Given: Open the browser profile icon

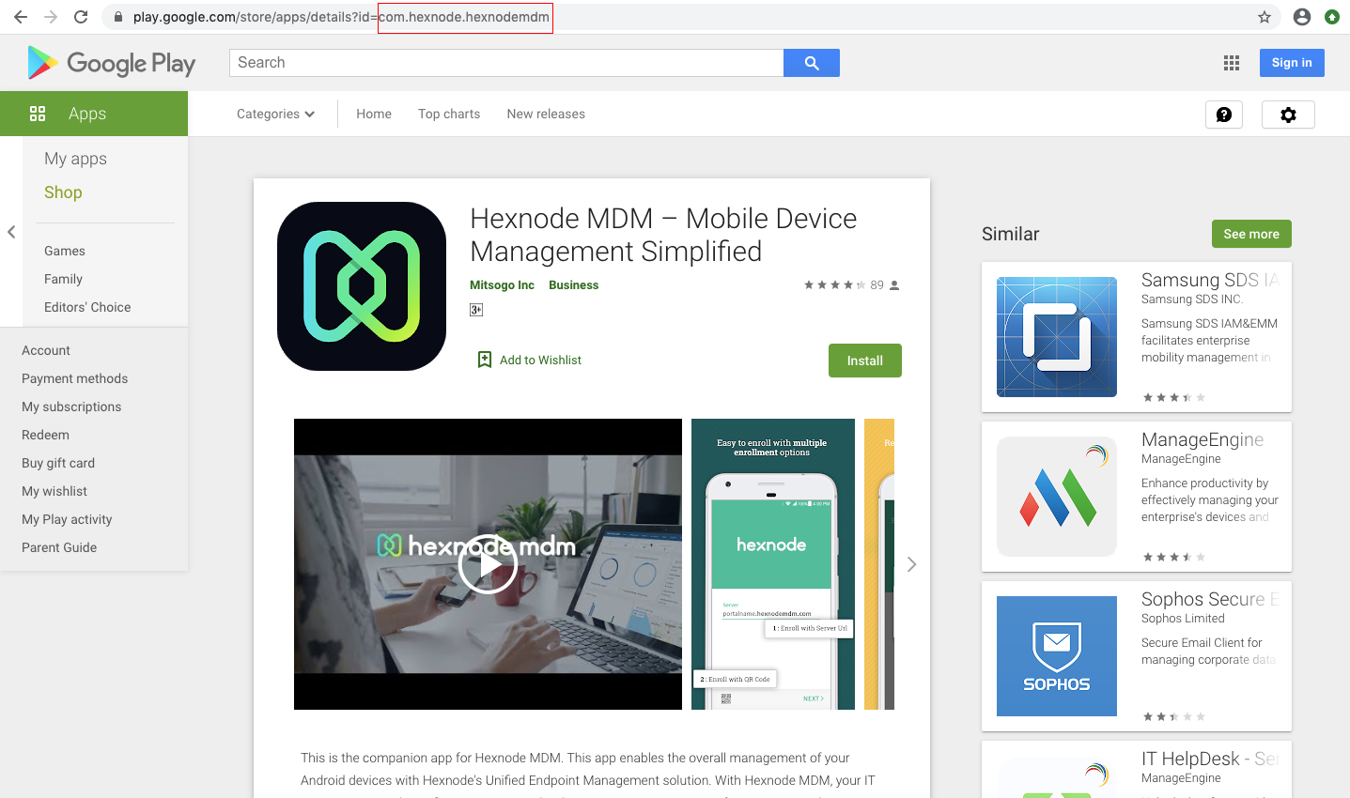Looking at the screenshot, I should 1302,17.
